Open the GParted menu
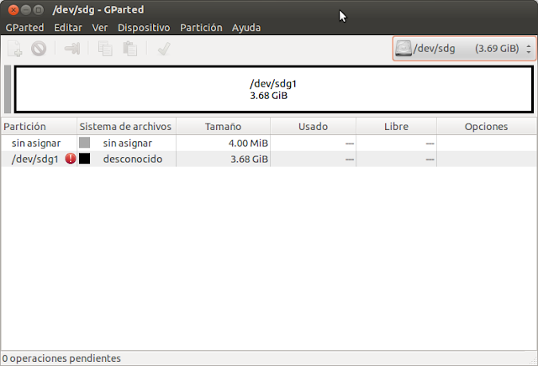The image size is (538, 366). pyautogui.click(x=24, y=28)
